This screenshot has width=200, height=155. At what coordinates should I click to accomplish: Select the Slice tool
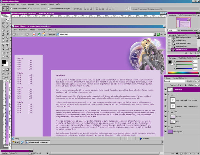[7, 27]
